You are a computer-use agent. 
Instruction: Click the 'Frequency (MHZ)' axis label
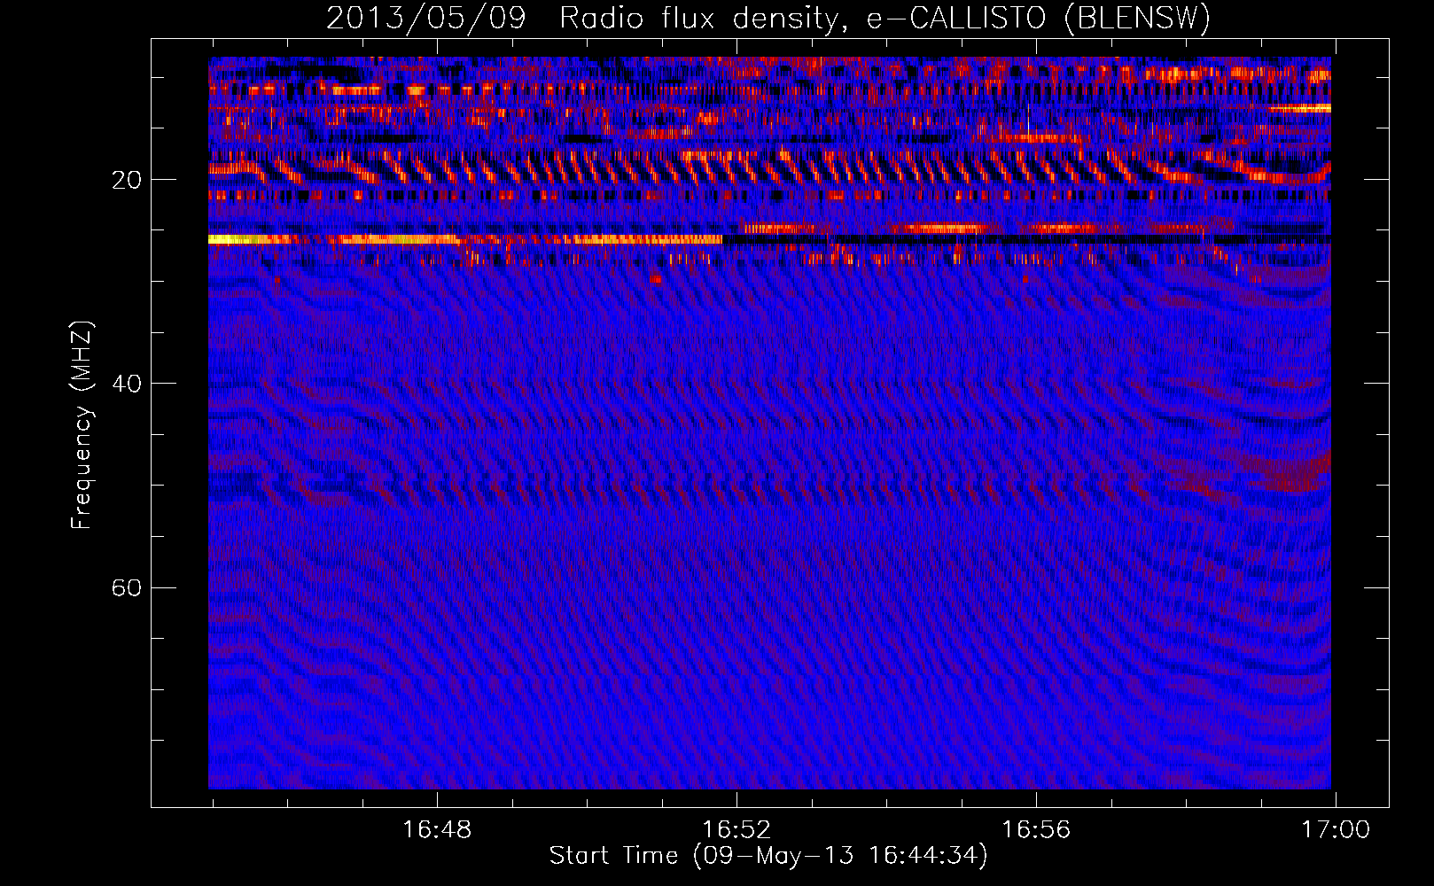(x=82, y=424)
